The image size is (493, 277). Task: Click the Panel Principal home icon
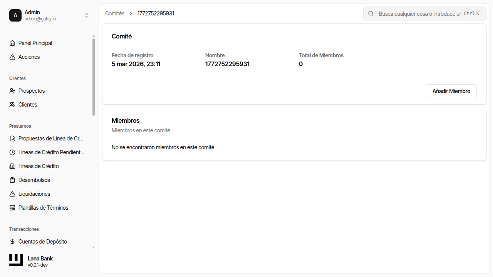12,43
